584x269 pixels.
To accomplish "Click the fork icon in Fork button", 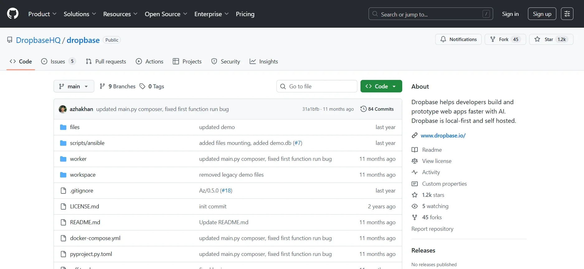I will point(493,39).
